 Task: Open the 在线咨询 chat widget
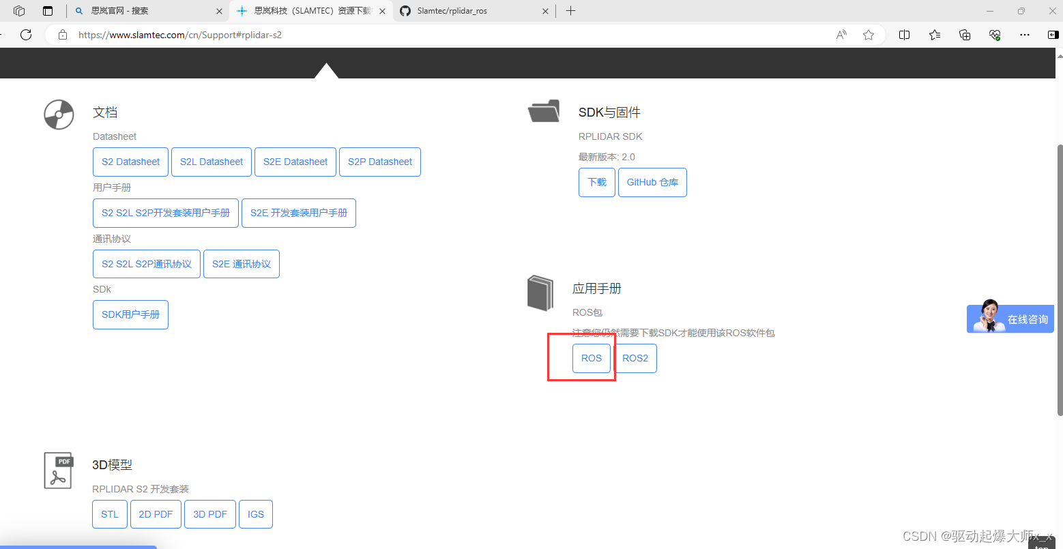1010,318
